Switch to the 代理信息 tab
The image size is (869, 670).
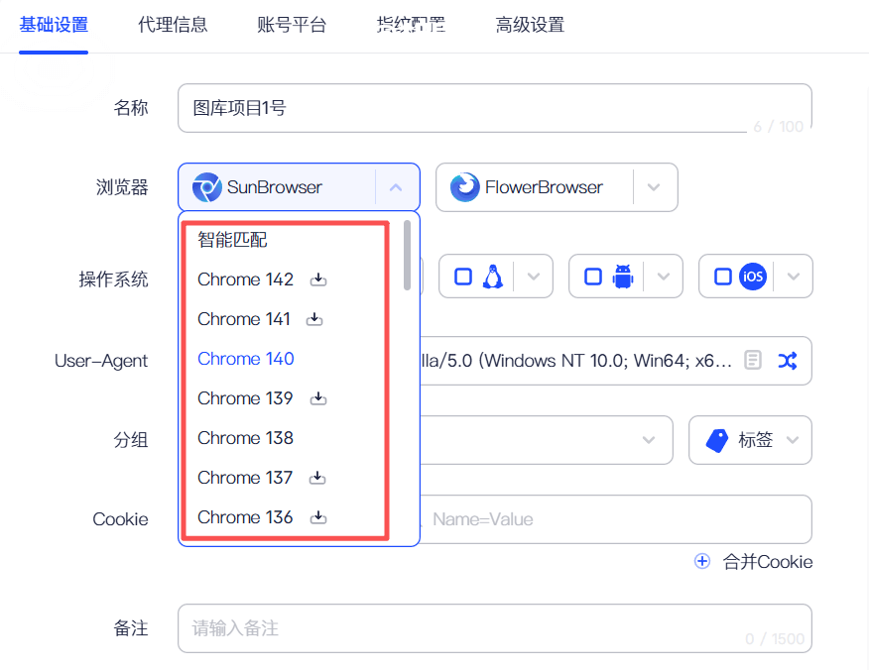(x=173, y=26)
